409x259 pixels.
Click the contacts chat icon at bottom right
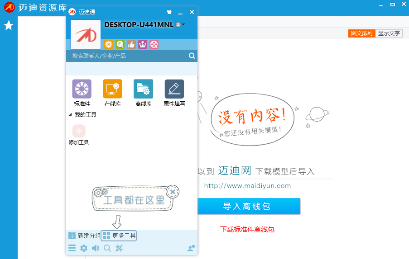[x=191, y=248]
